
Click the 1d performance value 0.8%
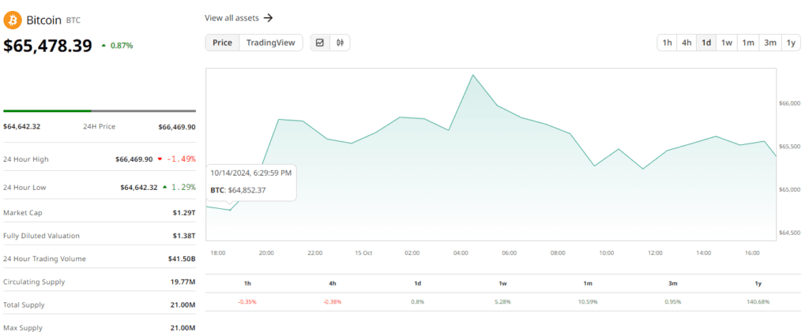coord(417,301)
